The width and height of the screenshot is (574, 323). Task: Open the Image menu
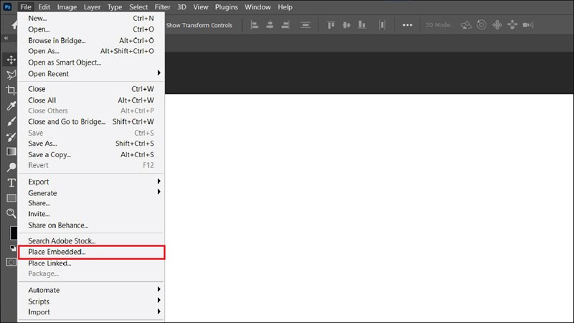(67, 7)
